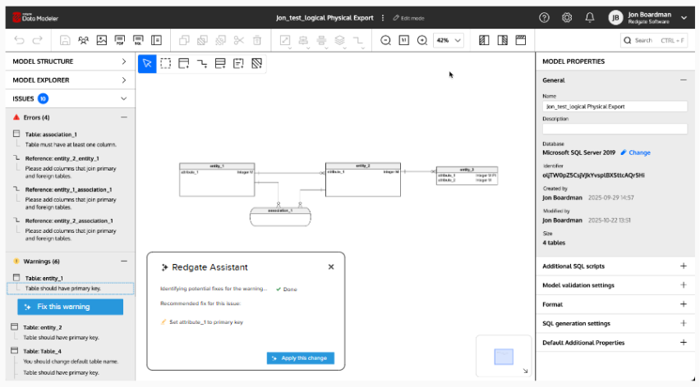
Task: Expand the Model Structure section
Action: pos(123,61)
